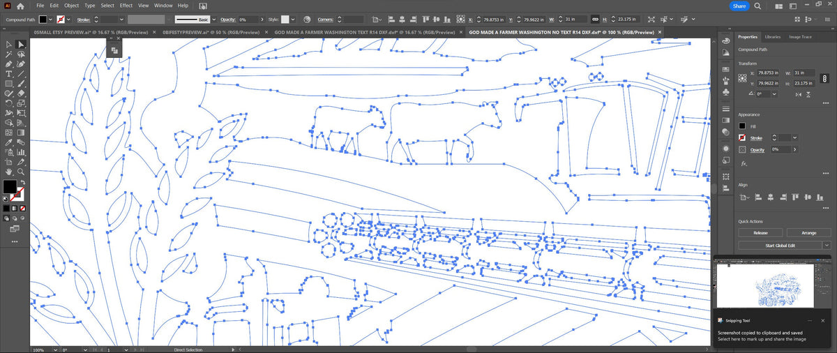Image resolution: width=837 pixels, height=353 pixels.
Task: Select the Pen tool
Action: tap(8, 63)
